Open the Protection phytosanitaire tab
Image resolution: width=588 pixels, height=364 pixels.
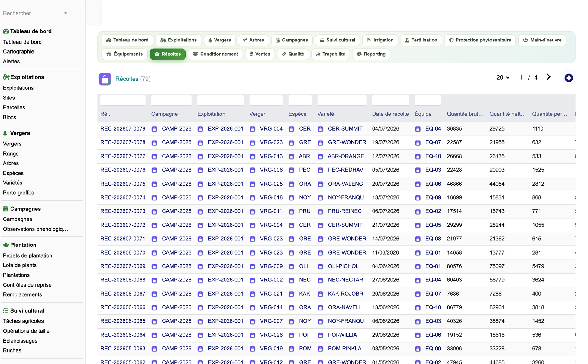coord(480,40)
